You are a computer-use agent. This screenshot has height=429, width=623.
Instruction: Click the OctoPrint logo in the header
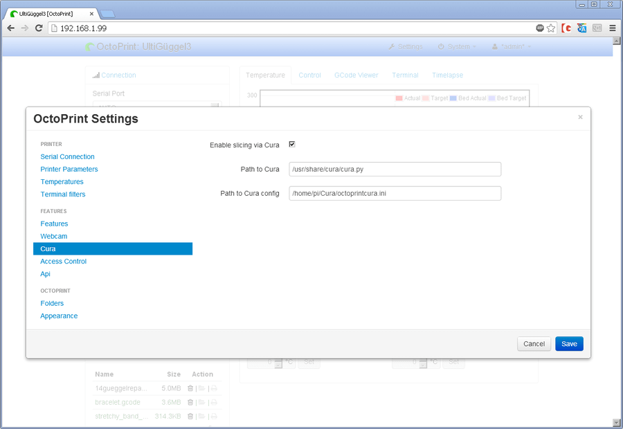coord(90,47)
